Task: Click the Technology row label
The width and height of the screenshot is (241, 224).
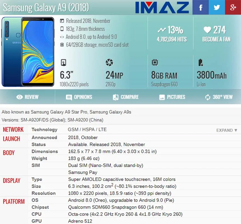Action: coord(45,130)
